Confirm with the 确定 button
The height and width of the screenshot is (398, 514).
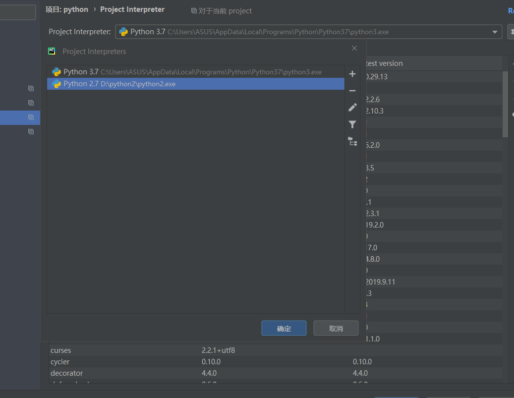[x=284, y=329]
